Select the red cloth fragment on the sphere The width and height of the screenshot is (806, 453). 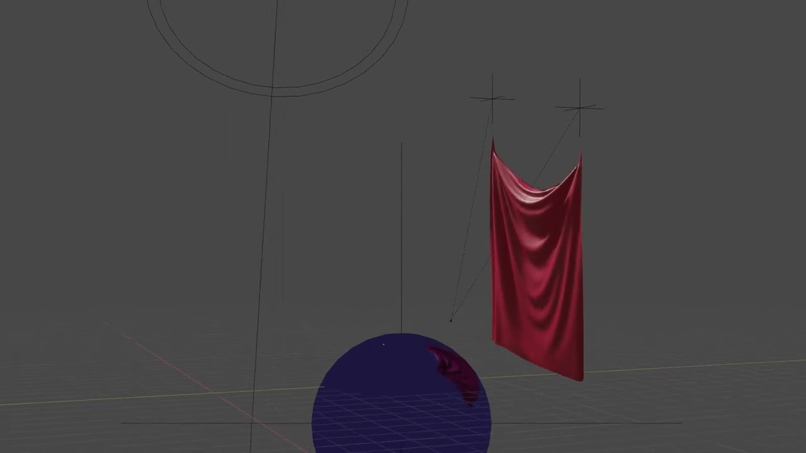pos(457,374)
